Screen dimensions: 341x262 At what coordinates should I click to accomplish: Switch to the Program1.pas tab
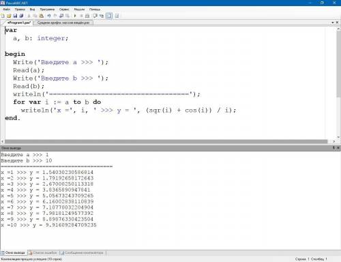18,23
